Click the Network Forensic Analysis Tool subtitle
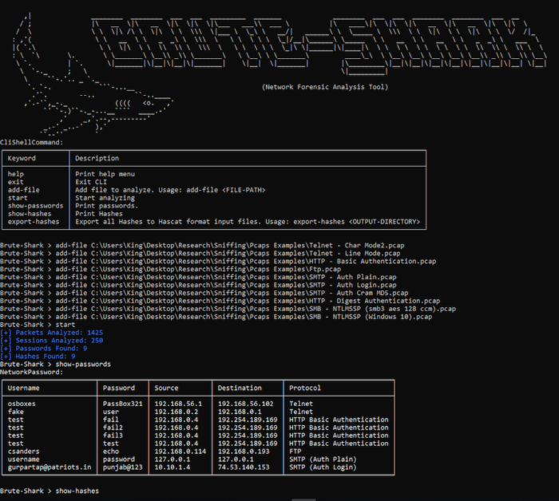 (x=325, y=87)
